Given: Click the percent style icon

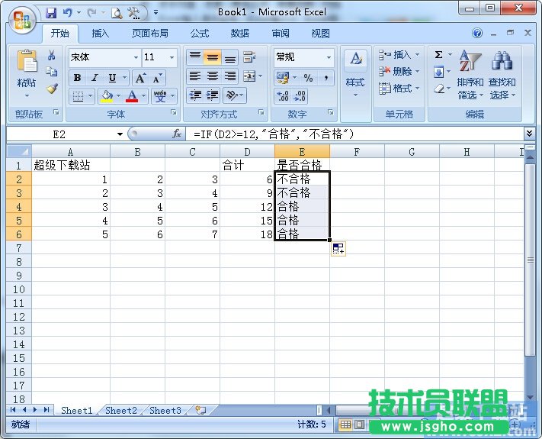Looking at the screenshot, I should coord(308,78).
